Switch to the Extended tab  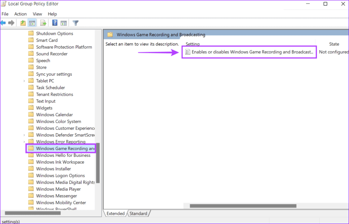[x=115, y=213]
